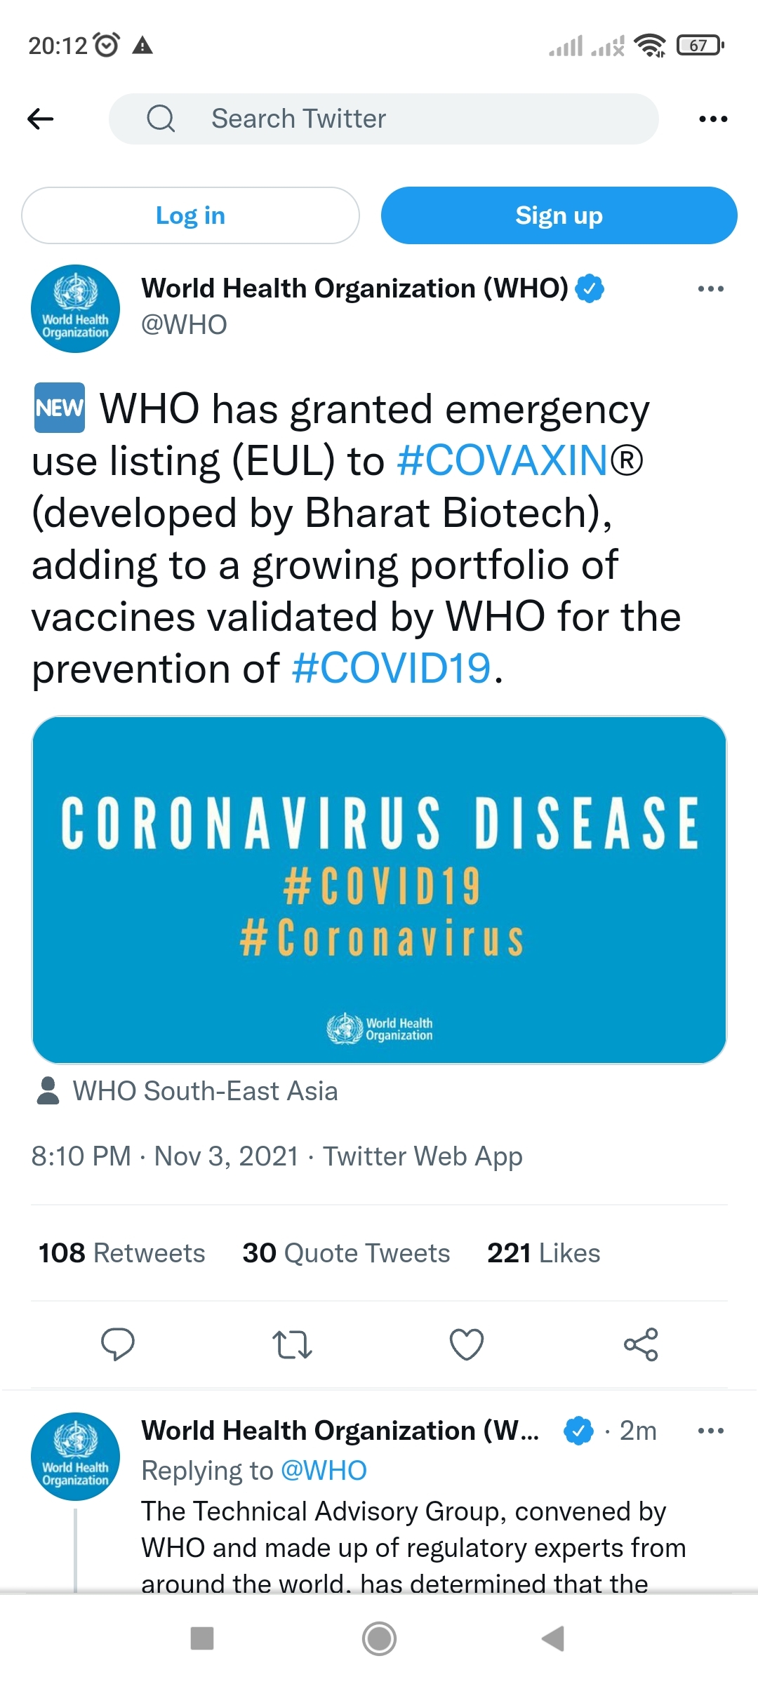The height and width of the screenshot is (1684, 758).
Task: Click the Search Twitter field
Action: pyautogui.click(x=383, y=119)
